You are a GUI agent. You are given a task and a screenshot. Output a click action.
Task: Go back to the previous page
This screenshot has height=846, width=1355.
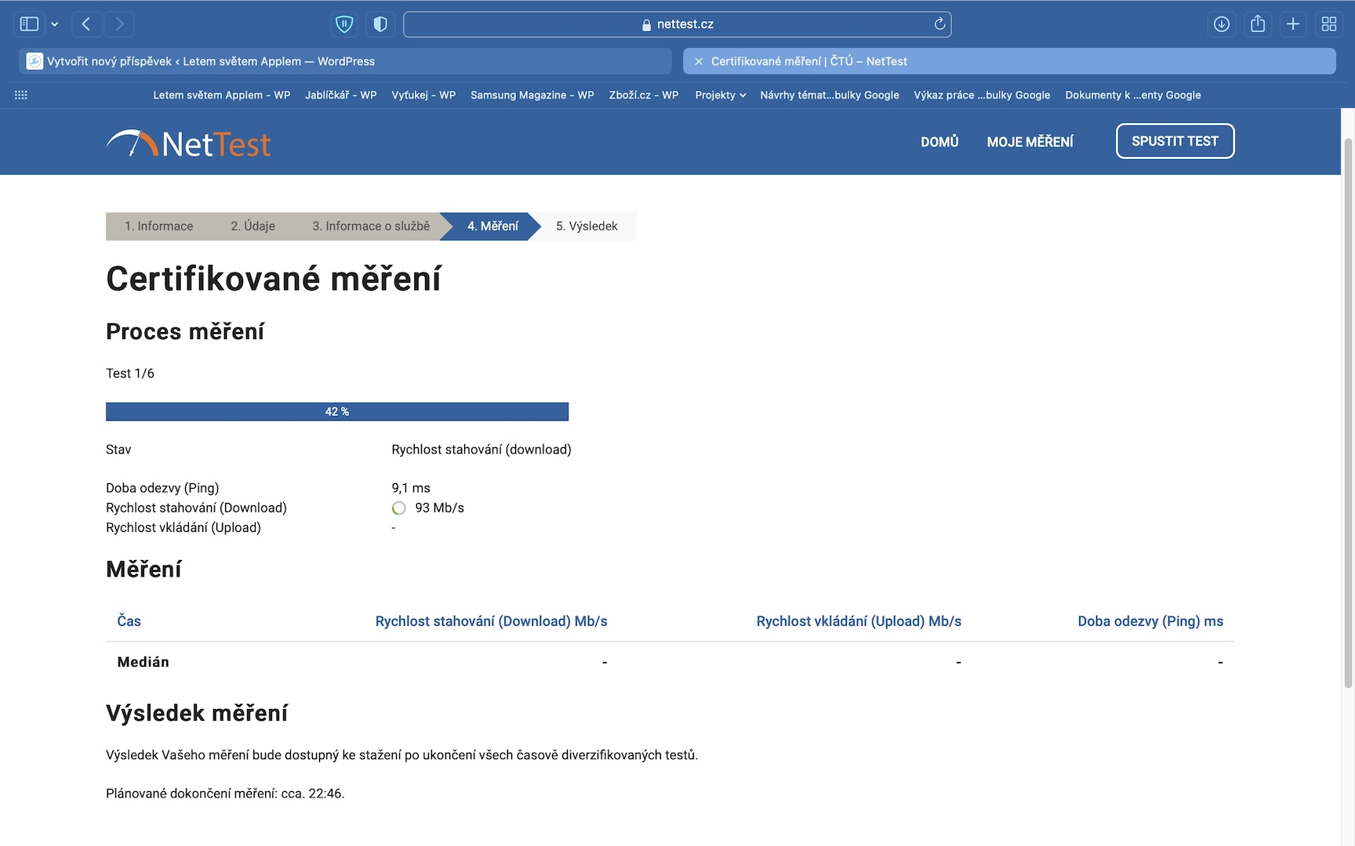(x=86, y=24)
